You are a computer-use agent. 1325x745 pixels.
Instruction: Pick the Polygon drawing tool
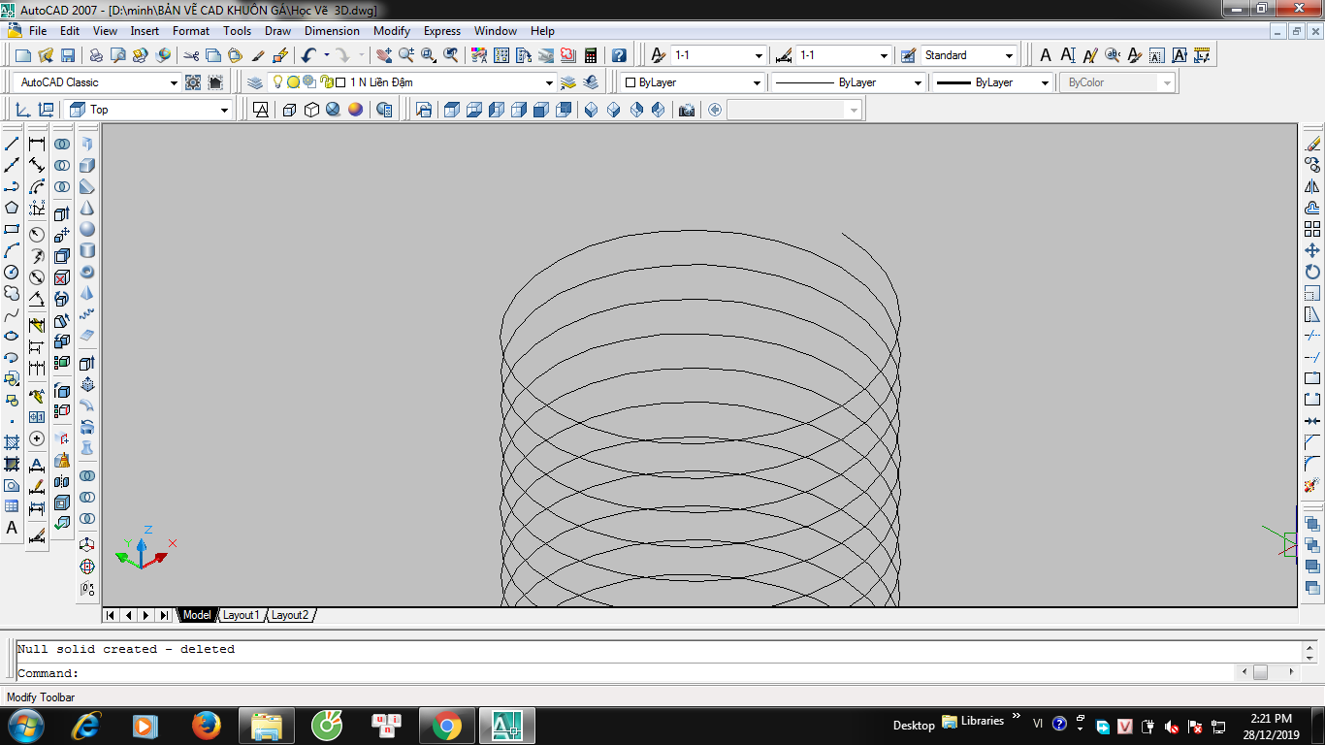(x=12, y=208)
